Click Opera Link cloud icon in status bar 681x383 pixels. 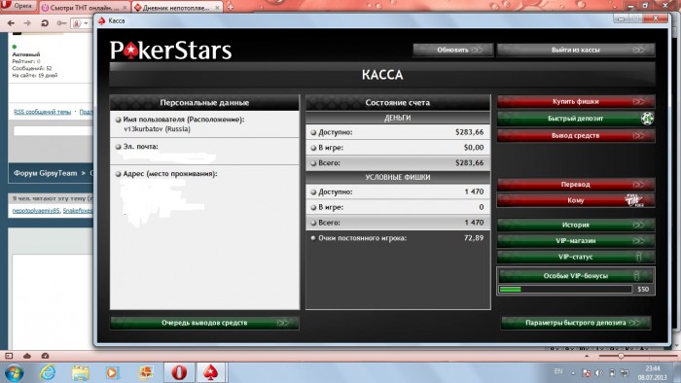(27, 356)
